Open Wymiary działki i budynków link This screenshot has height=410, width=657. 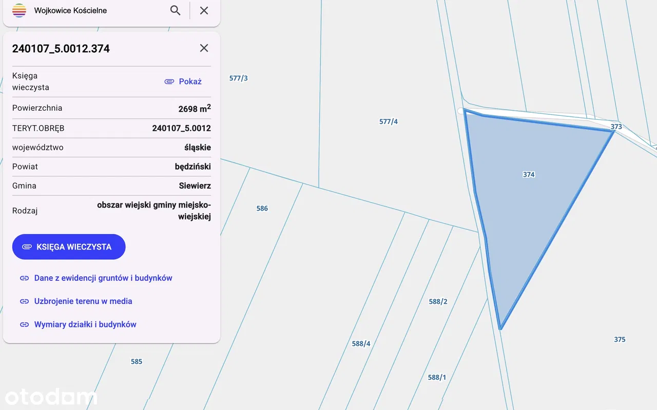(85, 324)
